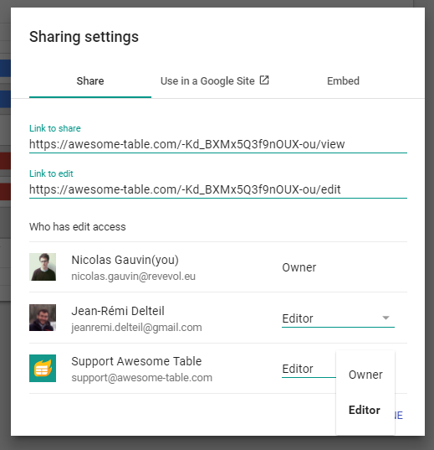Click Jean-Rémi Delteil's profile photo
The width and height of the screenshot is (434, 450).
pos(43,318)
